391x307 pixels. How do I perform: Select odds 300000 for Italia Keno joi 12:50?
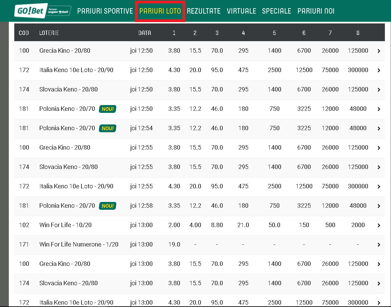click(x=358, y=70)
